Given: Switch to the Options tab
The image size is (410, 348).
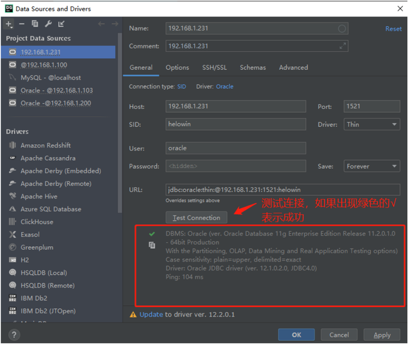Looking at the screenshot, I should tap(177, 68).
